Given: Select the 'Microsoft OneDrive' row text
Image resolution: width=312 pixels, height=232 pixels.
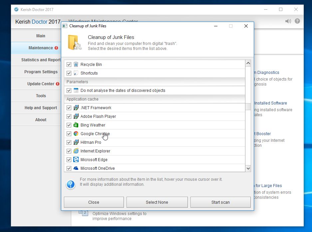Looking at the screenshot, I should click(98, 168).
